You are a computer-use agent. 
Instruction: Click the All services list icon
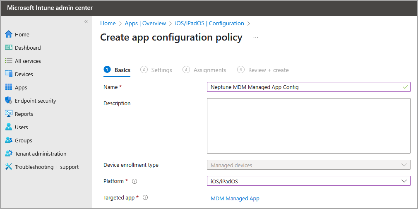pyautogui.click(x=9, y=61)
